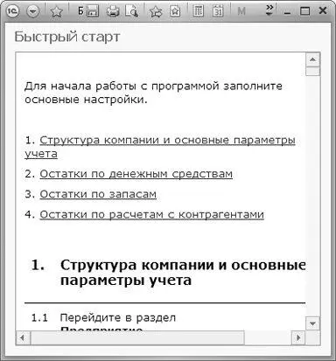
Task: Click the vertical scrollbar down arrow
Action: point(313,323)
